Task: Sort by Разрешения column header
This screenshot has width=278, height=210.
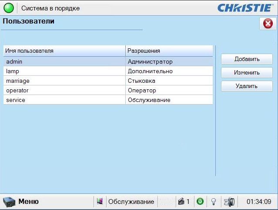Action: click(169, 51)
